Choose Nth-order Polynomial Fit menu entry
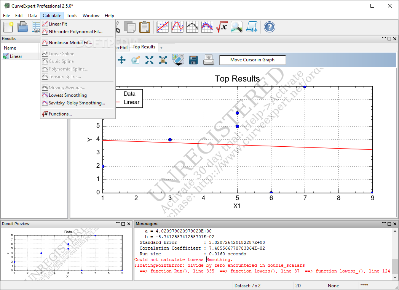This screenshot has height=290, width=399. coord(78,32)
